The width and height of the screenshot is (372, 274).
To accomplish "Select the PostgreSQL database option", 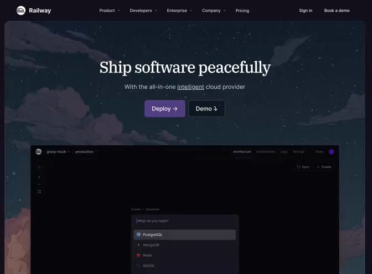I will coord(185,235).
